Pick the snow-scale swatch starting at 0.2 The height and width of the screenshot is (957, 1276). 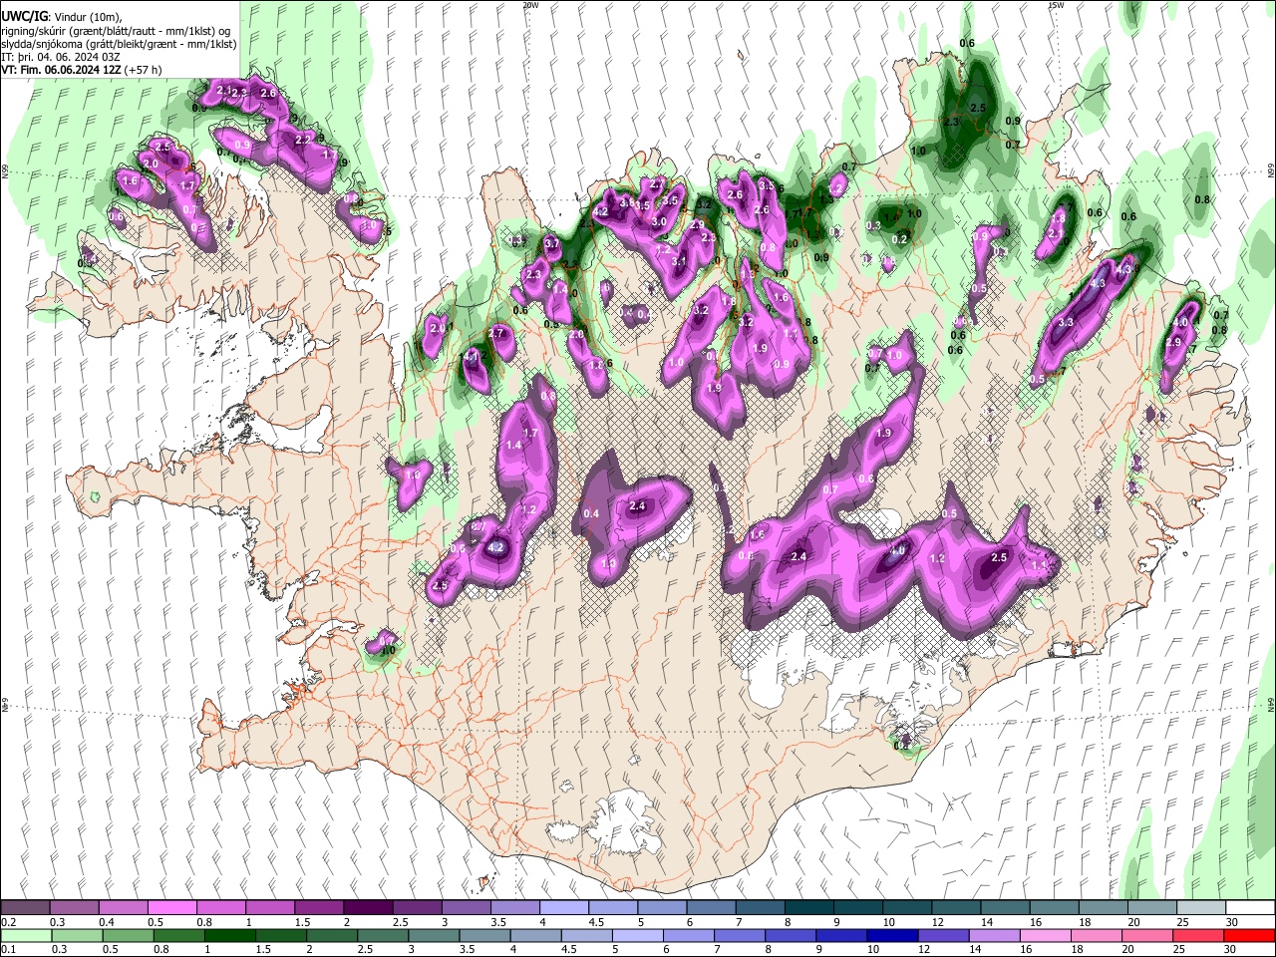(x=25, y=908)
